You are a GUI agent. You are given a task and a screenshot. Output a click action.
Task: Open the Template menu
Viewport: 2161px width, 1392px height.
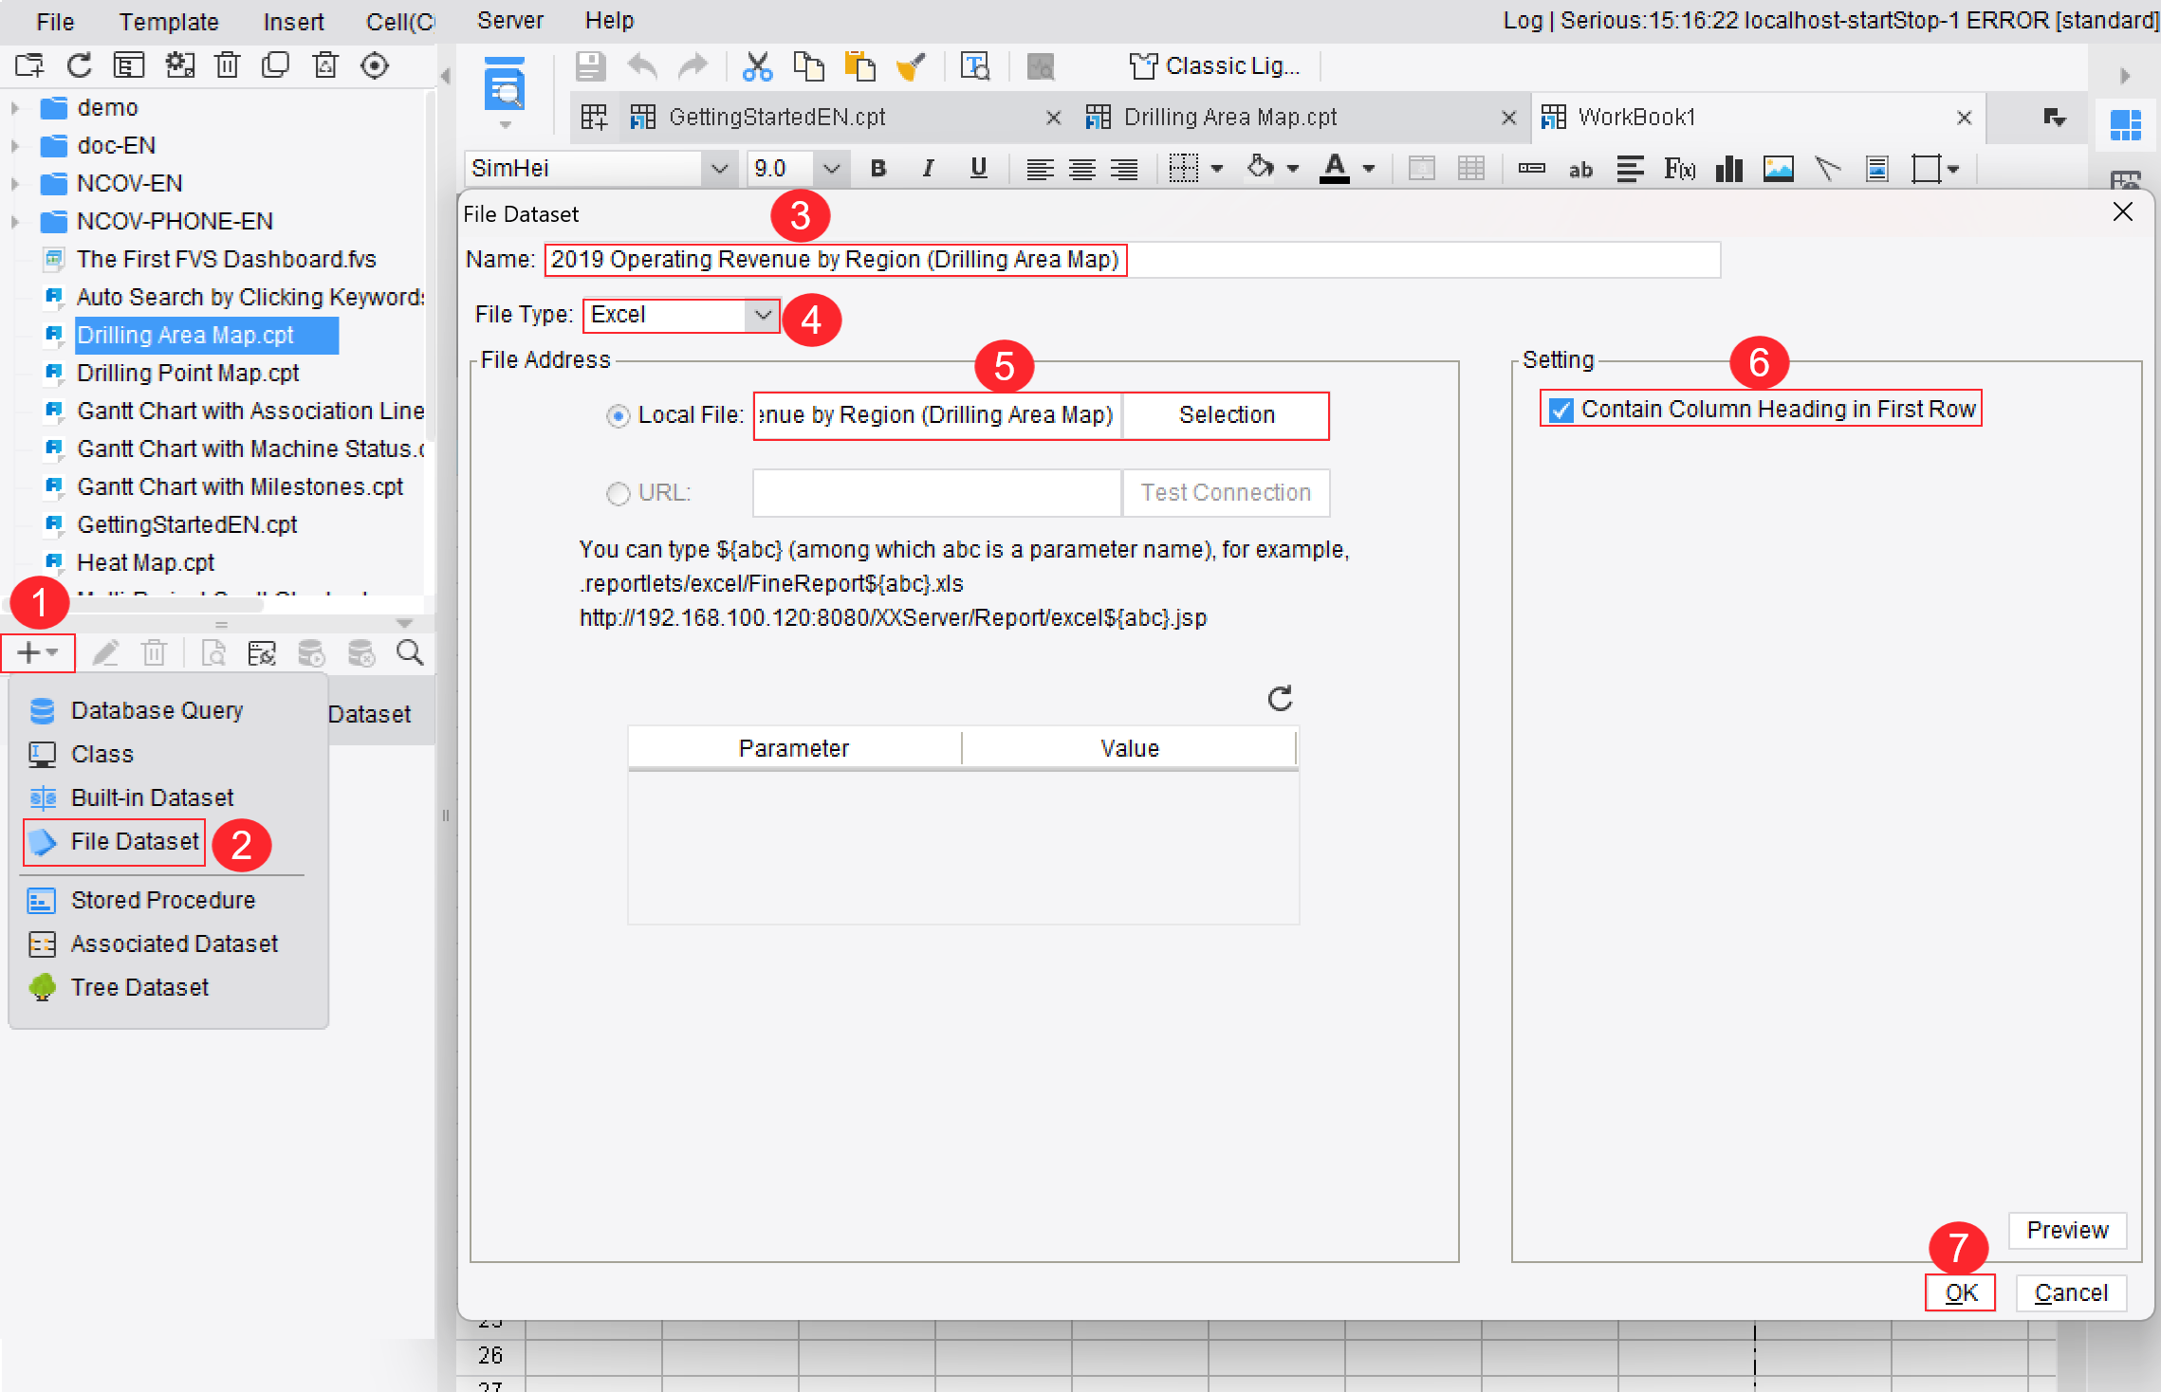169,21
